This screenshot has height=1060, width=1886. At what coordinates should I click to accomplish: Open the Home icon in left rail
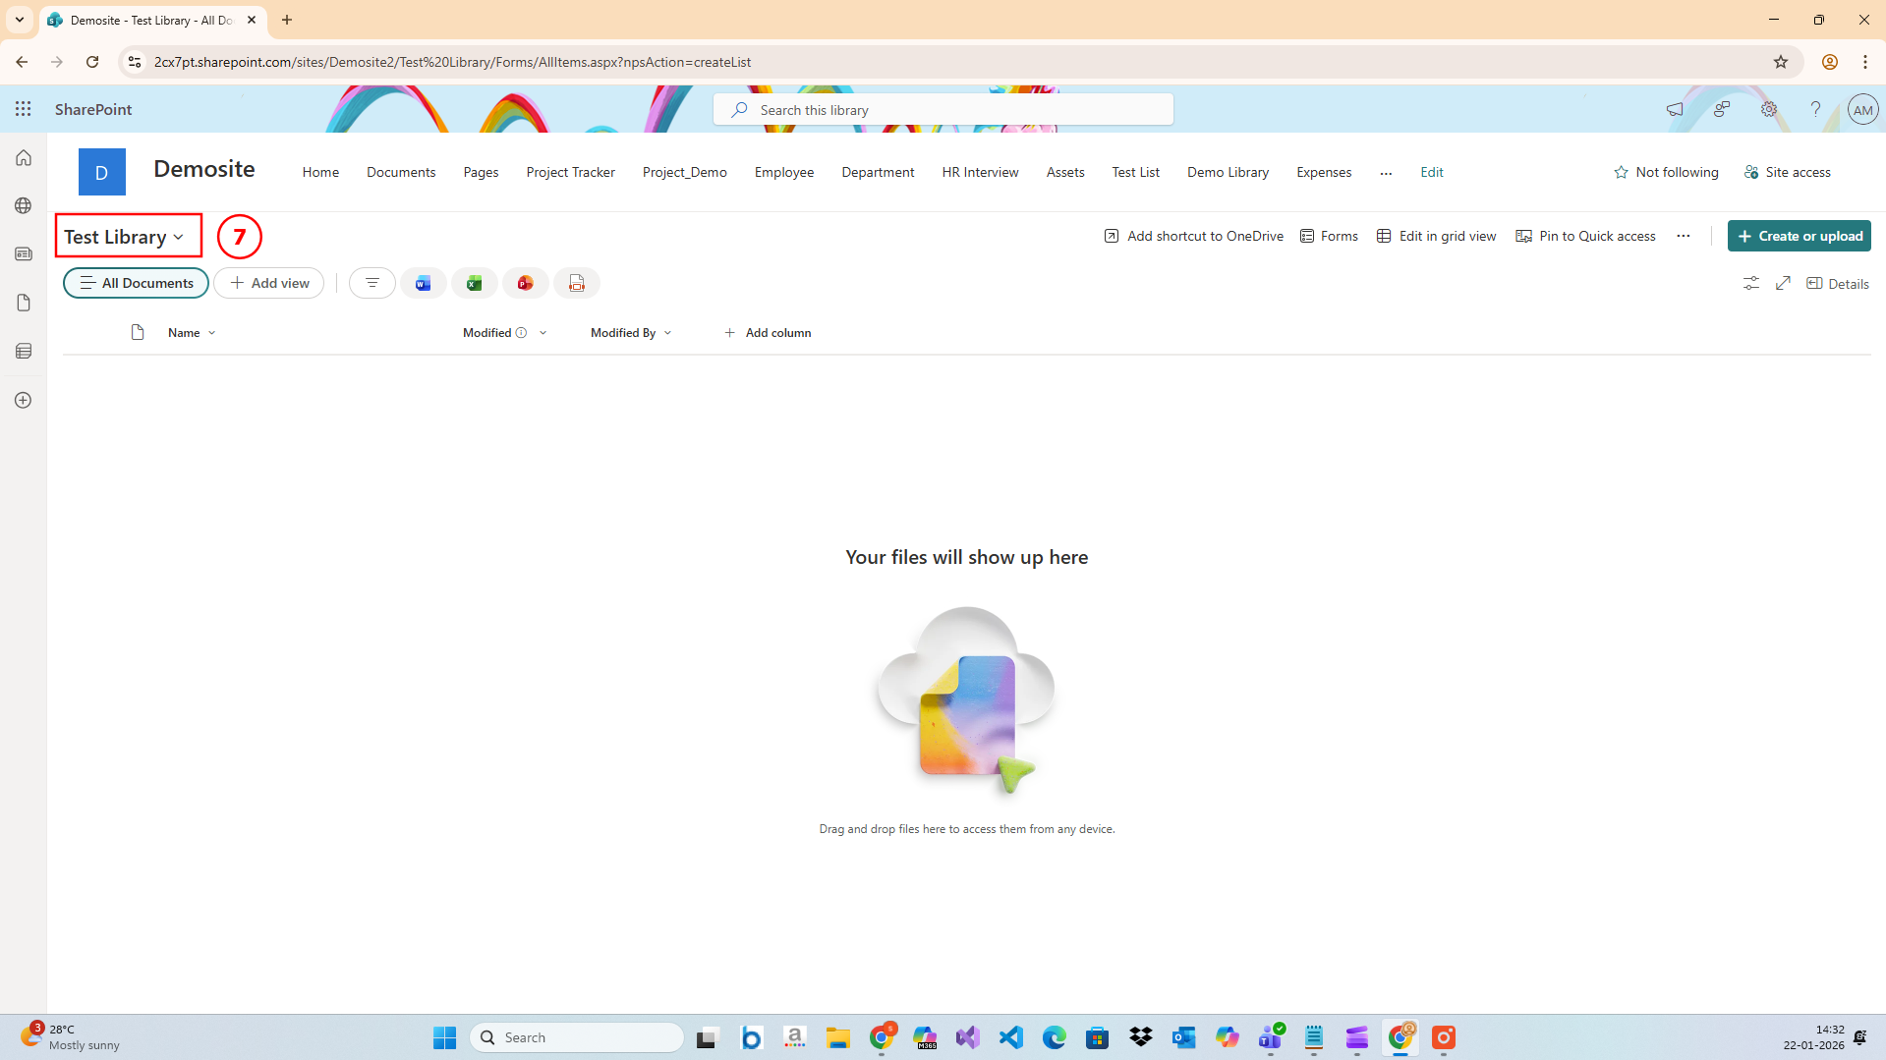click(x=24, y=158)
